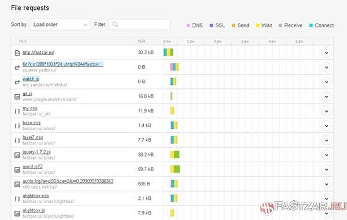The image size is (347, 220).
Task: Click the 16.0 kB size value
Action: point(146,96)
